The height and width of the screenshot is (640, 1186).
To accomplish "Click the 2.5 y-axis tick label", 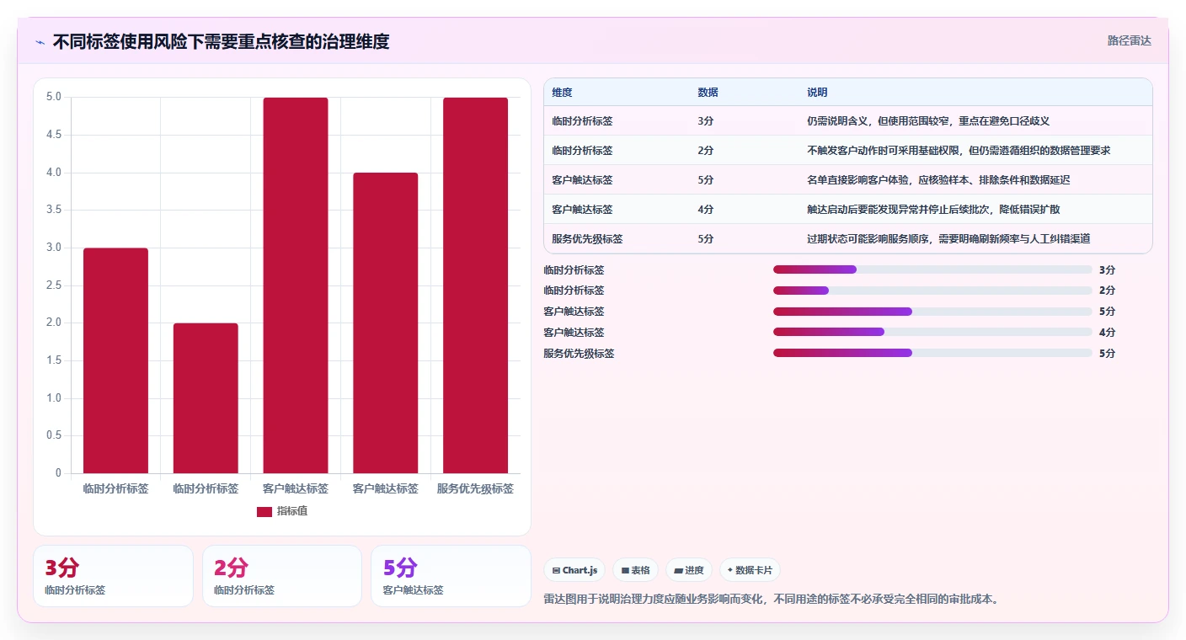I will 54,285.
